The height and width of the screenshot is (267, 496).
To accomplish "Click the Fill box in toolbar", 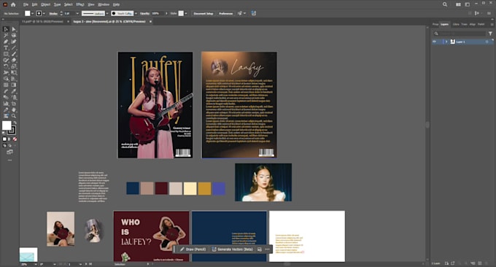I will point(7,125).
